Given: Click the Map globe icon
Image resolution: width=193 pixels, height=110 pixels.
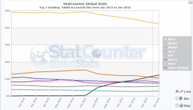Looking at the screenshot, I should (x=181, y=105).
